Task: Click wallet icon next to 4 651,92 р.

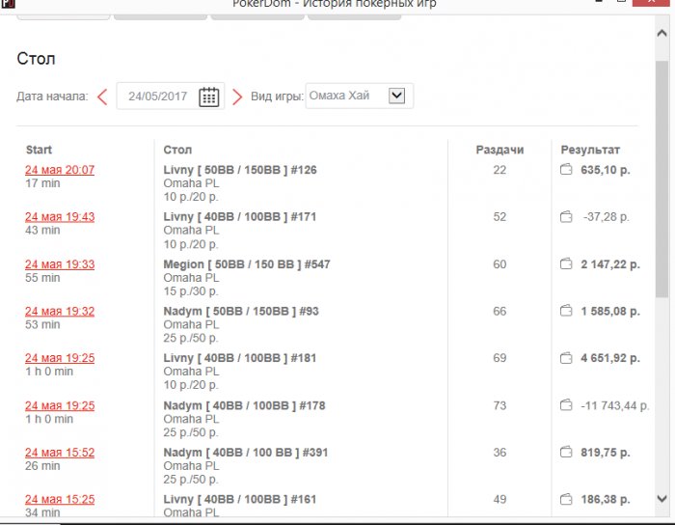Action: pyautogui.click(x=566, y=357)
